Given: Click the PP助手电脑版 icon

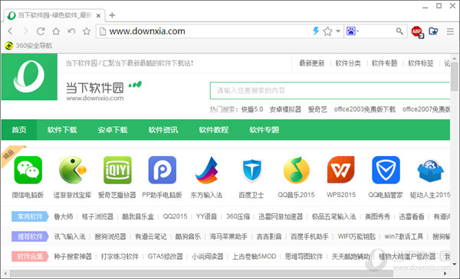Looking at the screenshot, I should (x=163, y=170).
